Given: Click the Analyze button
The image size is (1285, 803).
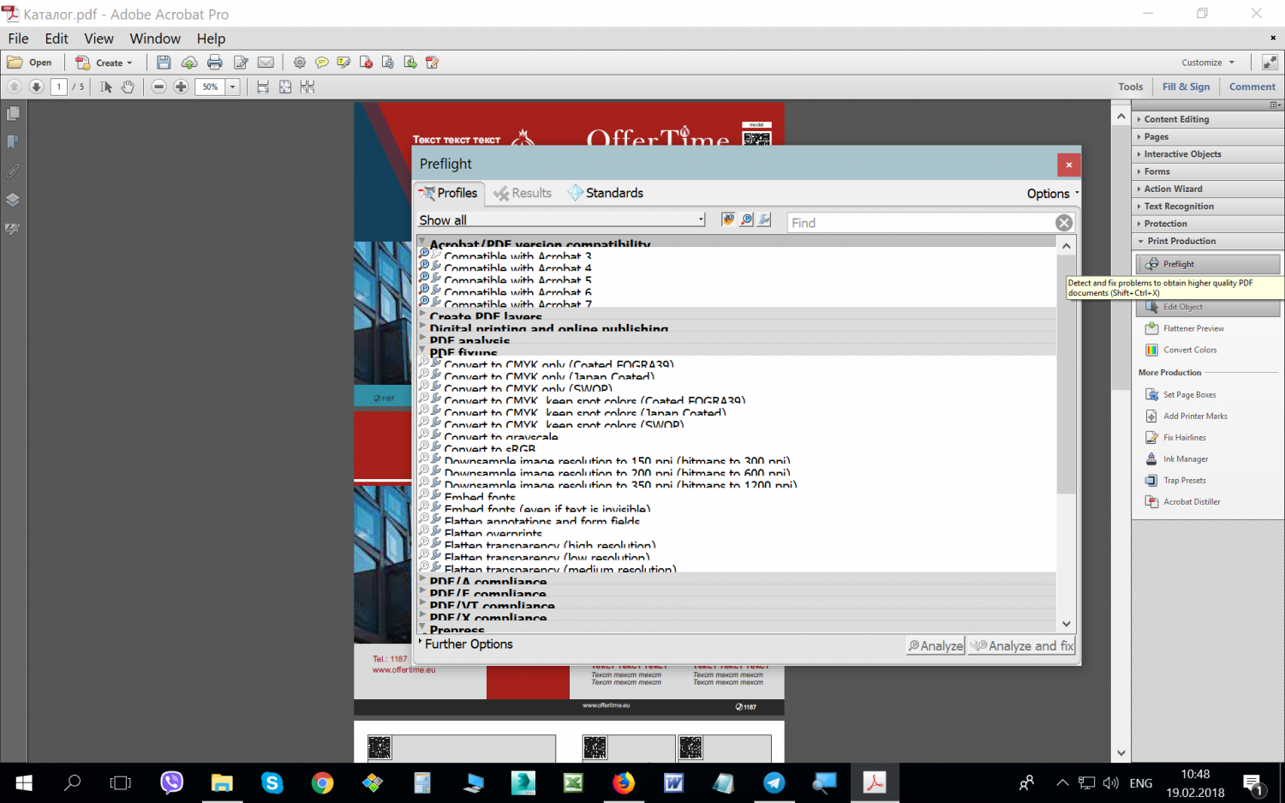Looking at the screenshot, I should coord(935,645).
